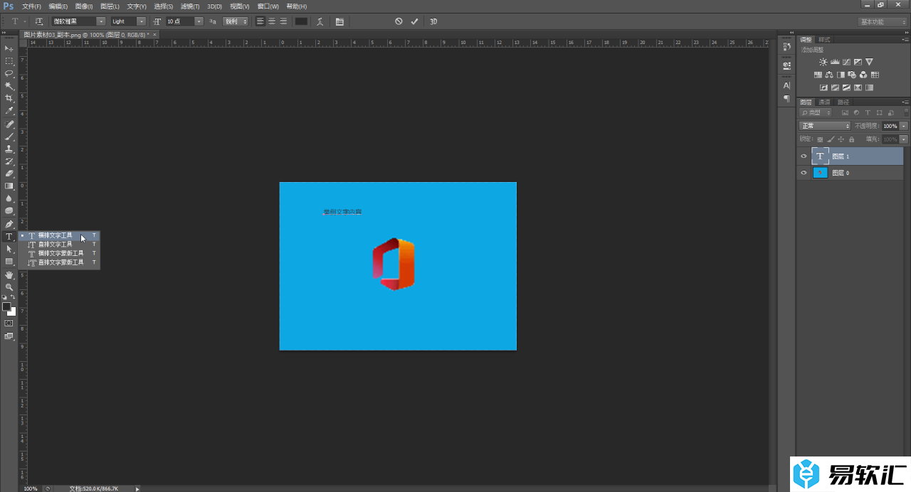Select the Path Selection tool
Image resolution: width=911 pixels, height=492 pixels.
[9, 250]
